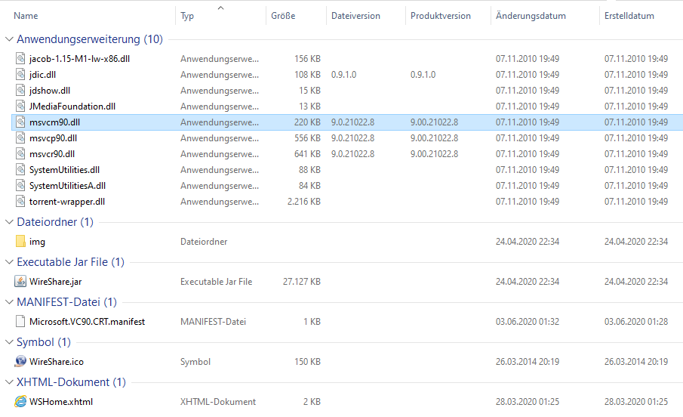
Task: Sort by the Typ column header
Action: 187,16
